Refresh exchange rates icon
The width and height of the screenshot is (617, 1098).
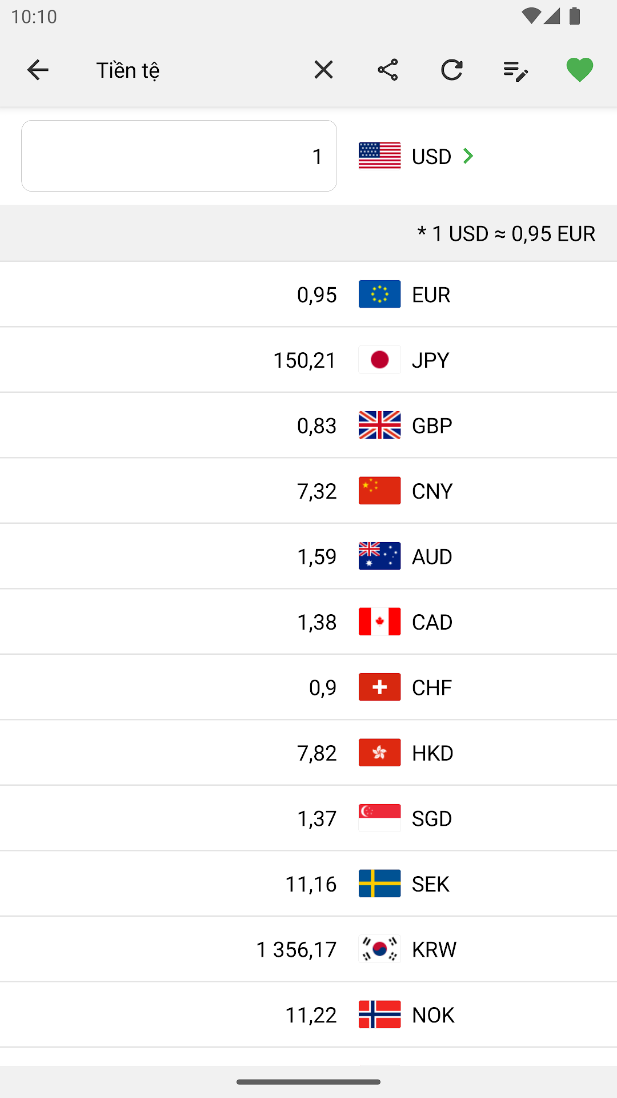pyautogui.click(x=451, y=70)
